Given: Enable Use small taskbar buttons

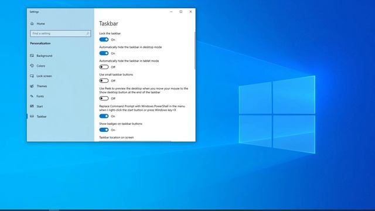Looking at the screenshot, I should (x=104, y=81).
